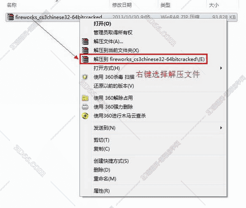Viewport: 246px width, 208px height.
Task: Click the fireworks zip file archive icon
Action: [x=11, y=17]
